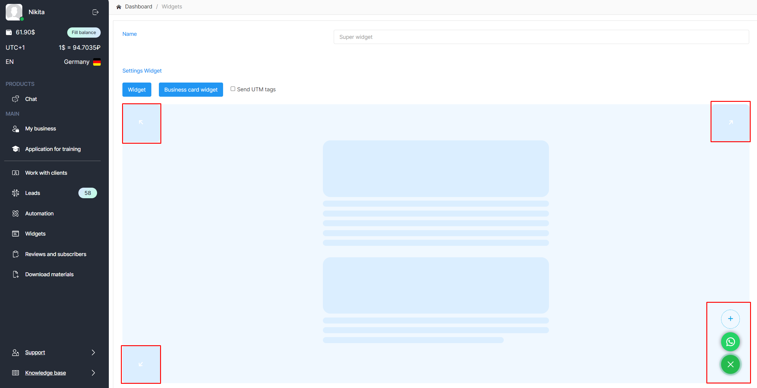757x388 pixels.
Task: Select top-right widget position arrow
Action: pyautogui.click(x=731, y=122)
